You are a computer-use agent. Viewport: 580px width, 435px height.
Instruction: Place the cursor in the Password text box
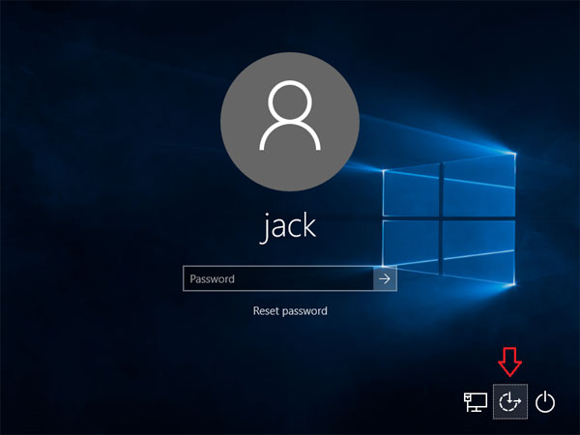point(277,279)
